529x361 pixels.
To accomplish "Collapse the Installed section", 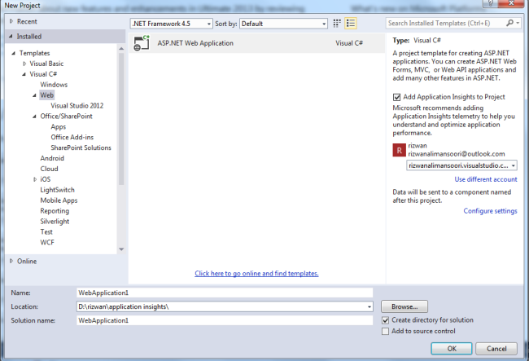I will (11, 36).
